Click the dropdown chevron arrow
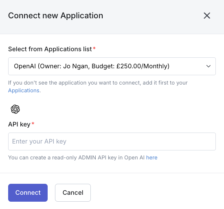Image resolution: width=224 pixels, height=209 pixels. click(x=209, y=66)
